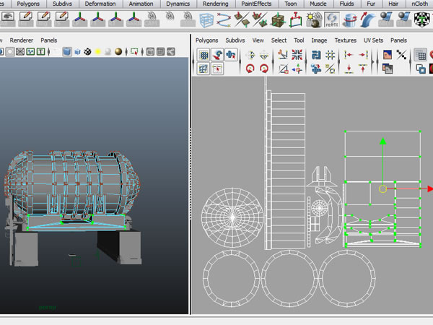The height and width of the screenshot is (325, 433).
Task: Open UV editor Panels menu
Action: point(398,40)
